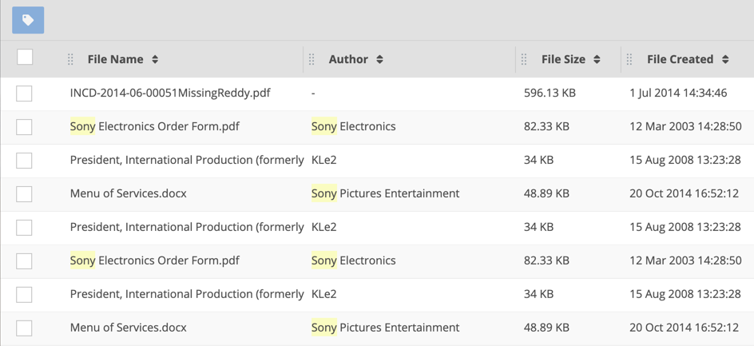This screenshot has width=754, height=346.
Task: Click the blue tag button
Action: pos(28,20)
